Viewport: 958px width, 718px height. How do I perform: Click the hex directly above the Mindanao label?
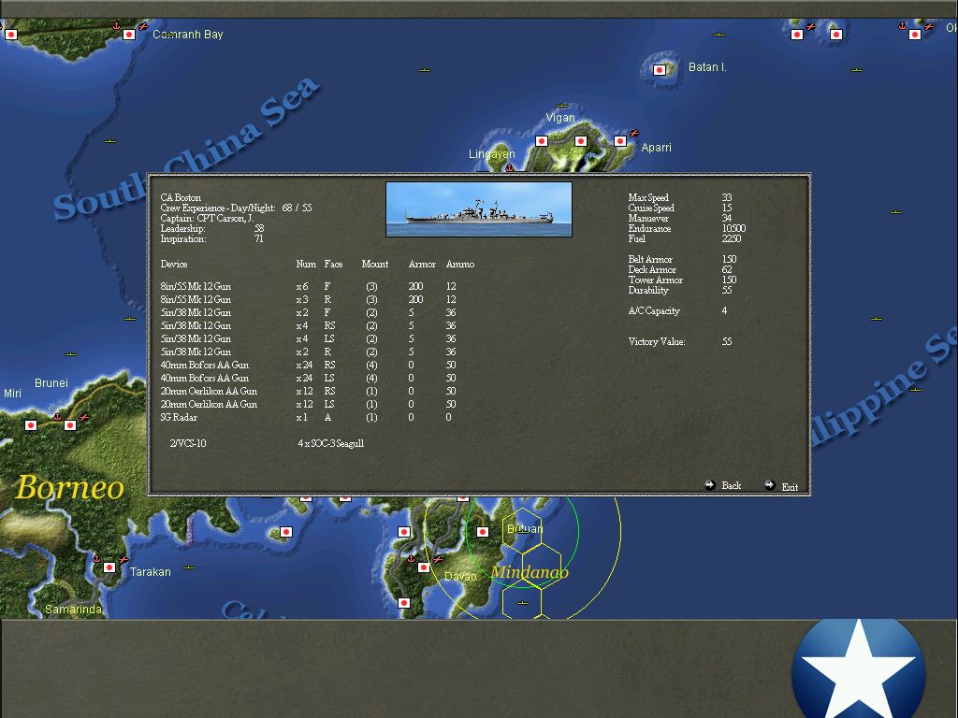click(x=542, y=567)
